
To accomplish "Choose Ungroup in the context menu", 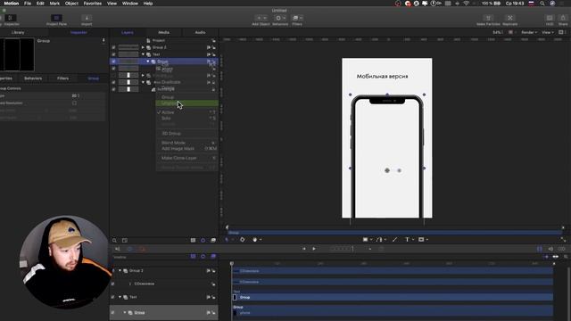I will 187,103.
